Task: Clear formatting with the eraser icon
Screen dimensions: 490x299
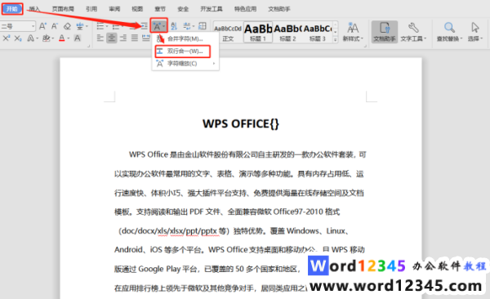Action: (67, 26)
